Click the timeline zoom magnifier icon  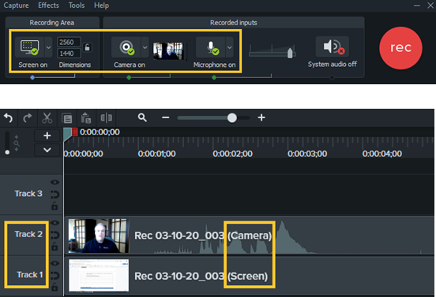click(x=142, y=117)
